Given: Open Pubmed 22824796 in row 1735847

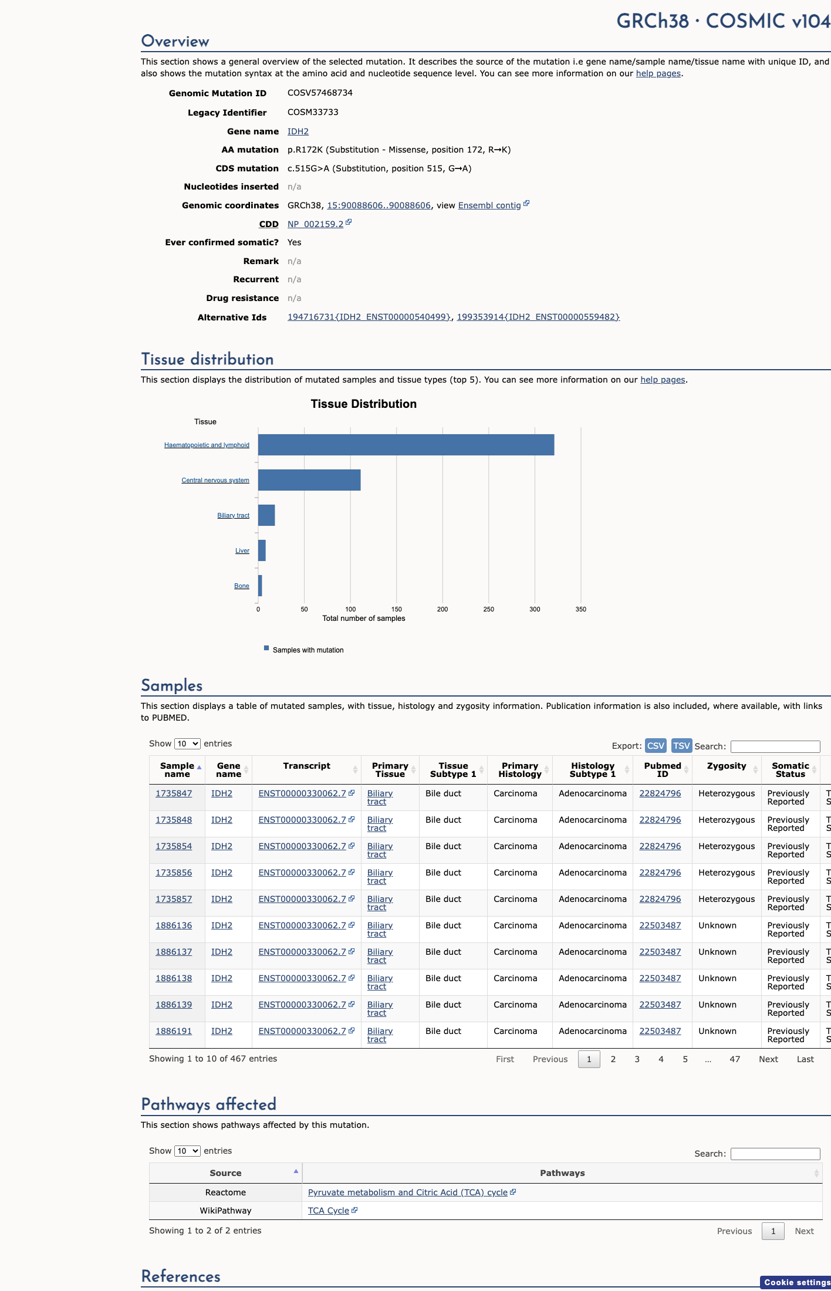Looking at the screenshot, I should click(x=660, y=793).
